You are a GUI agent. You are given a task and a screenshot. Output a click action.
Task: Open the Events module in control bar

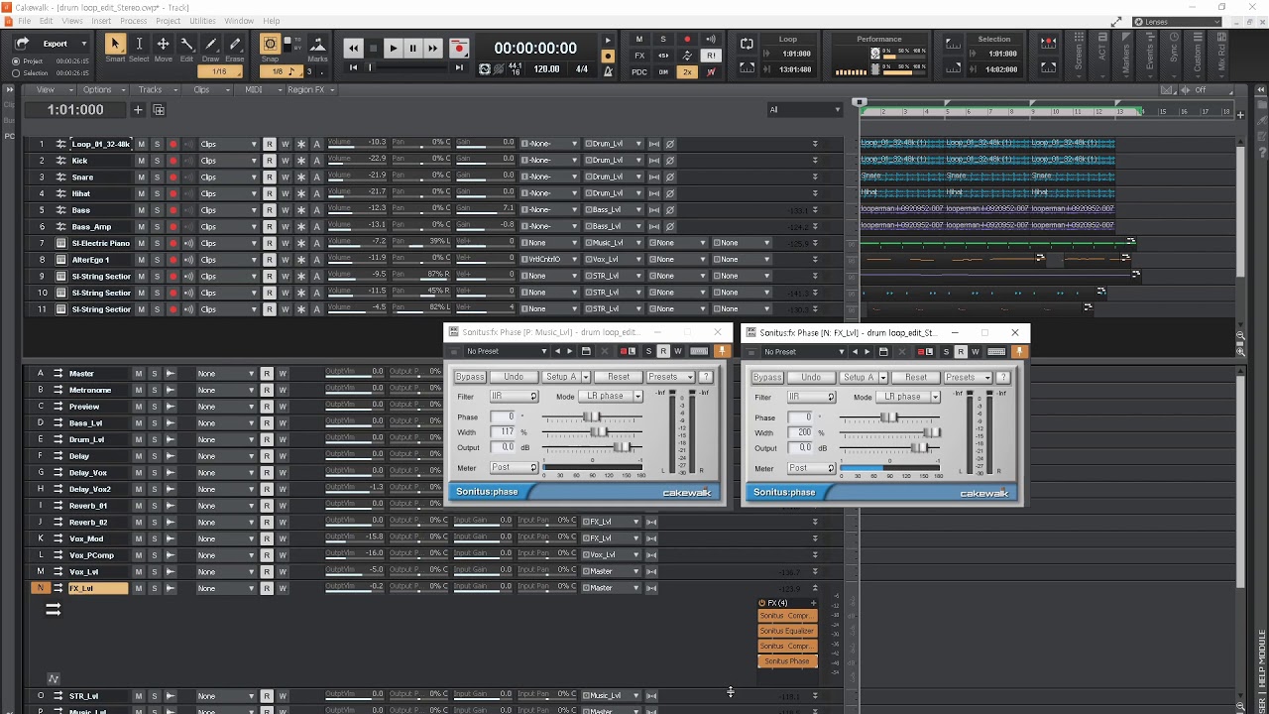tap(1149, 57)
